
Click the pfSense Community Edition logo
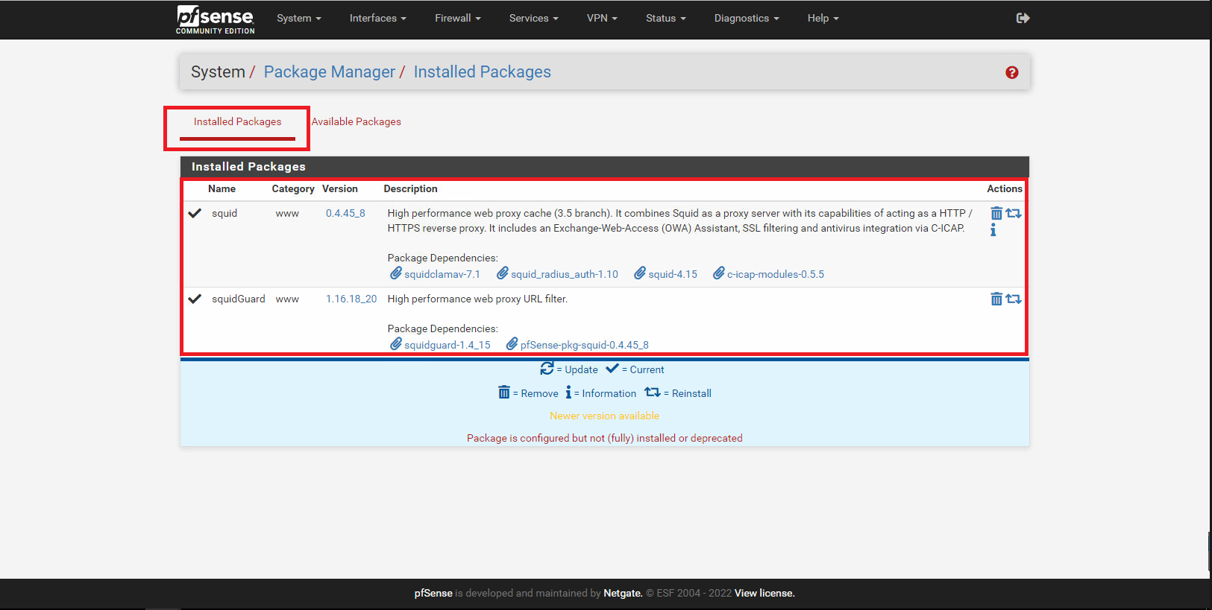[x=216, y=19]
